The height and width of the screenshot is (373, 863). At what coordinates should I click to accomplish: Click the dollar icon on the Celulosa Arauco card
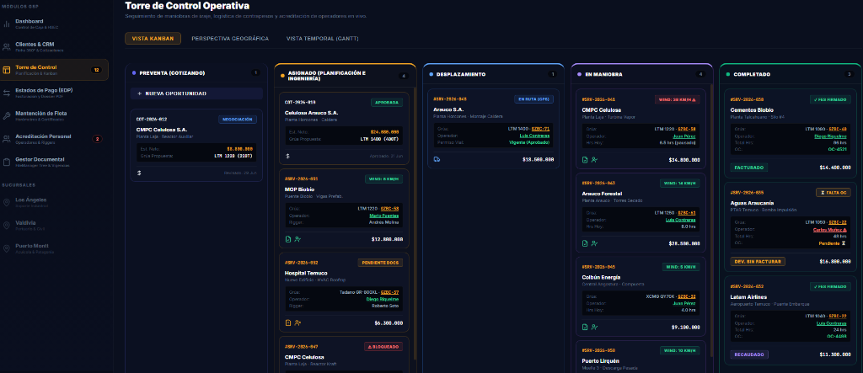coord(287,156)
